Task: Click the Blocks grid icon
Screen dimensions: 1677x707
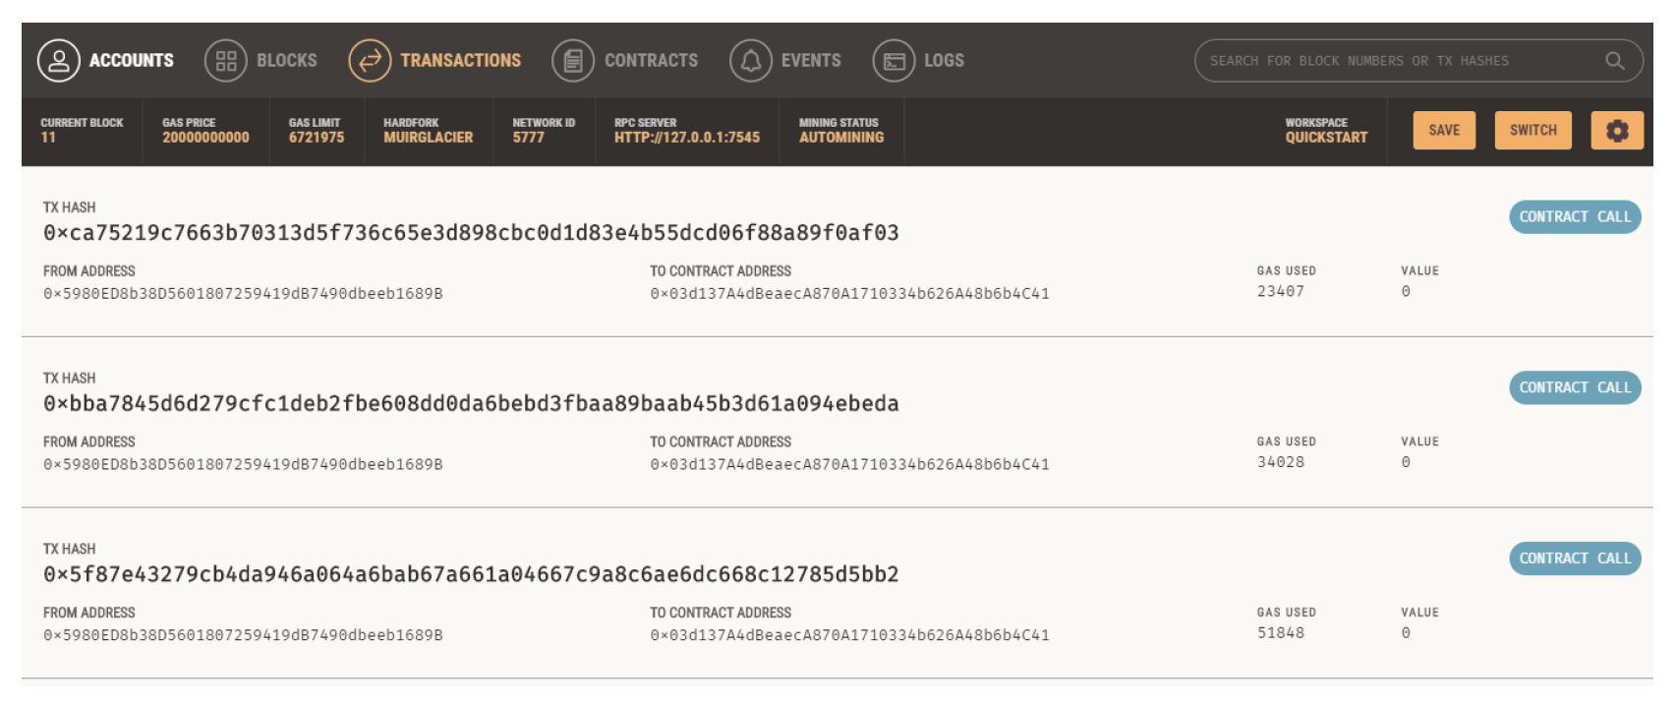Action: 226,61
